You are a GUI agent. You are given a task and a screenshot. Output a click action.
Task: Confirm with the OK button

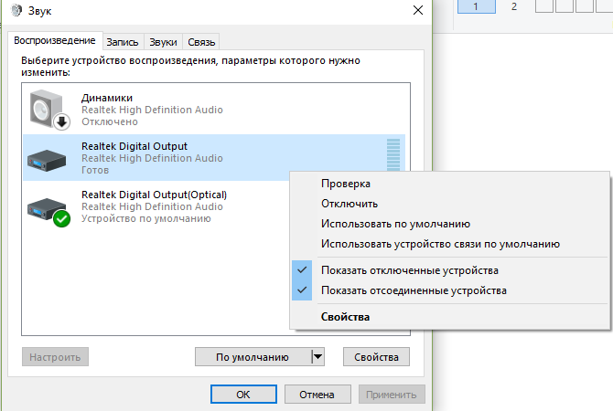(x=243, y=395)
